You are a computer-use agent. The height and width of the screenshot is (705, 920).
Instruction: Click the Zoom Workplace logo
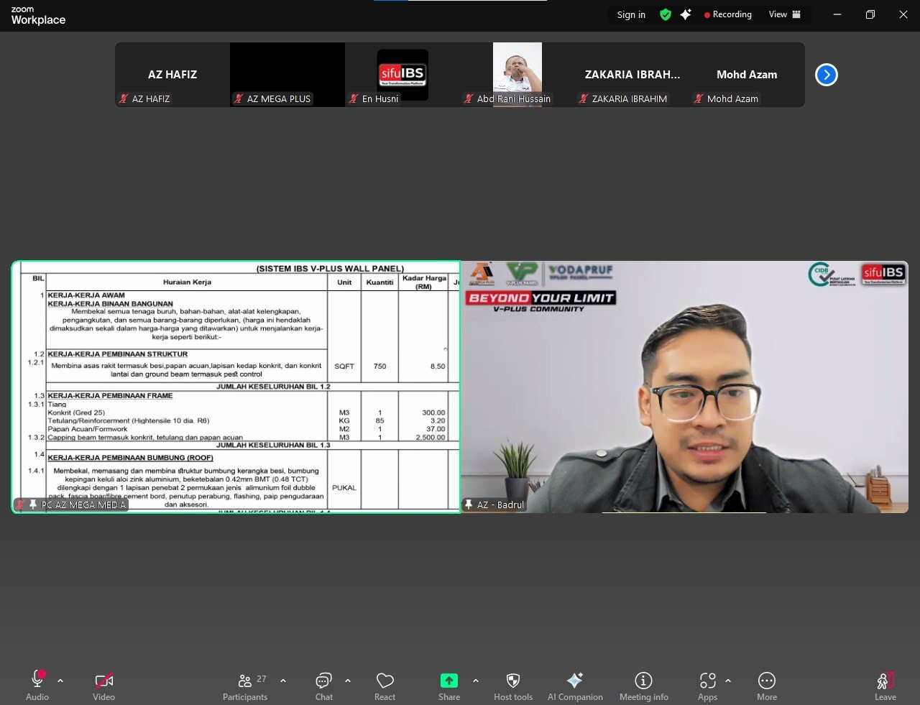tap(38, 16)
